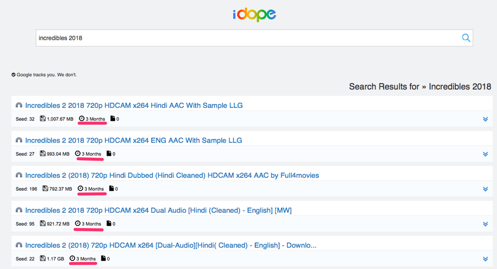Expand details for the 792.37 MB torrent
Image resolution: width=497 pixels, height=269 pixels.
[x=485, y=189]
